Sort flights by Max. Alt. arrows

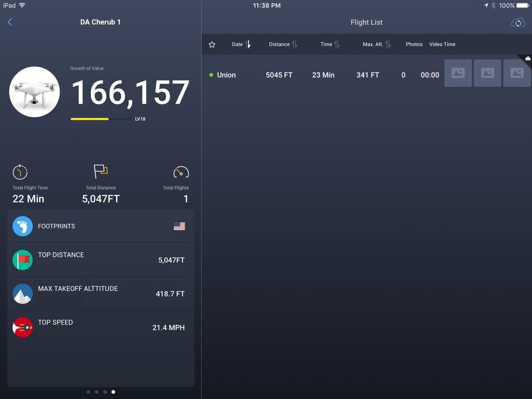click(x=388, y=44)
